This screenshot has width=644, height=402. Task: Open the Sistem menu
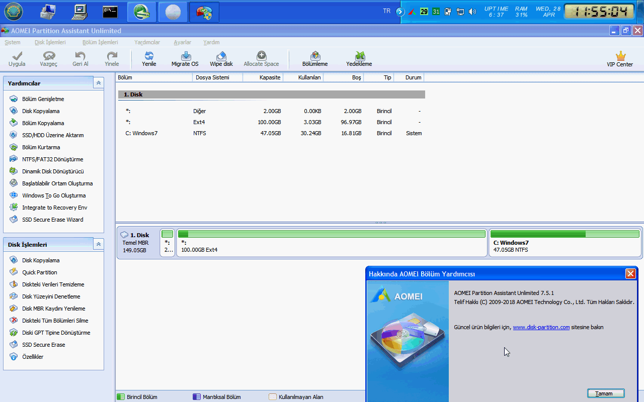tap(13, 42)
